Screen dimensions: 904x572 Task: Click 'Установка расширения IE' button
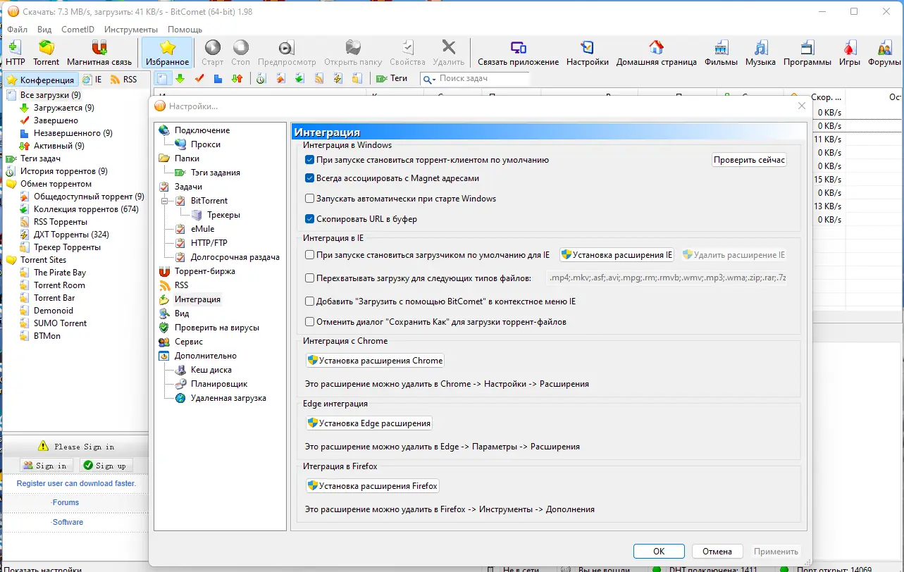[x=617, y=255]
